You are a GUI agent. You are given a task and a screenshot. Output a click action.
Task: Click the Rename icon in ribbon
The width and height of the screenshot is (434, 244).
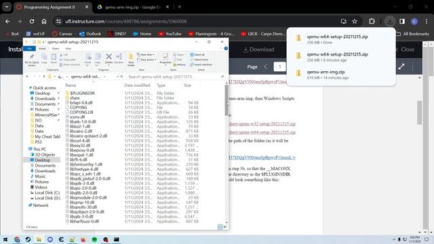[119, 57]
